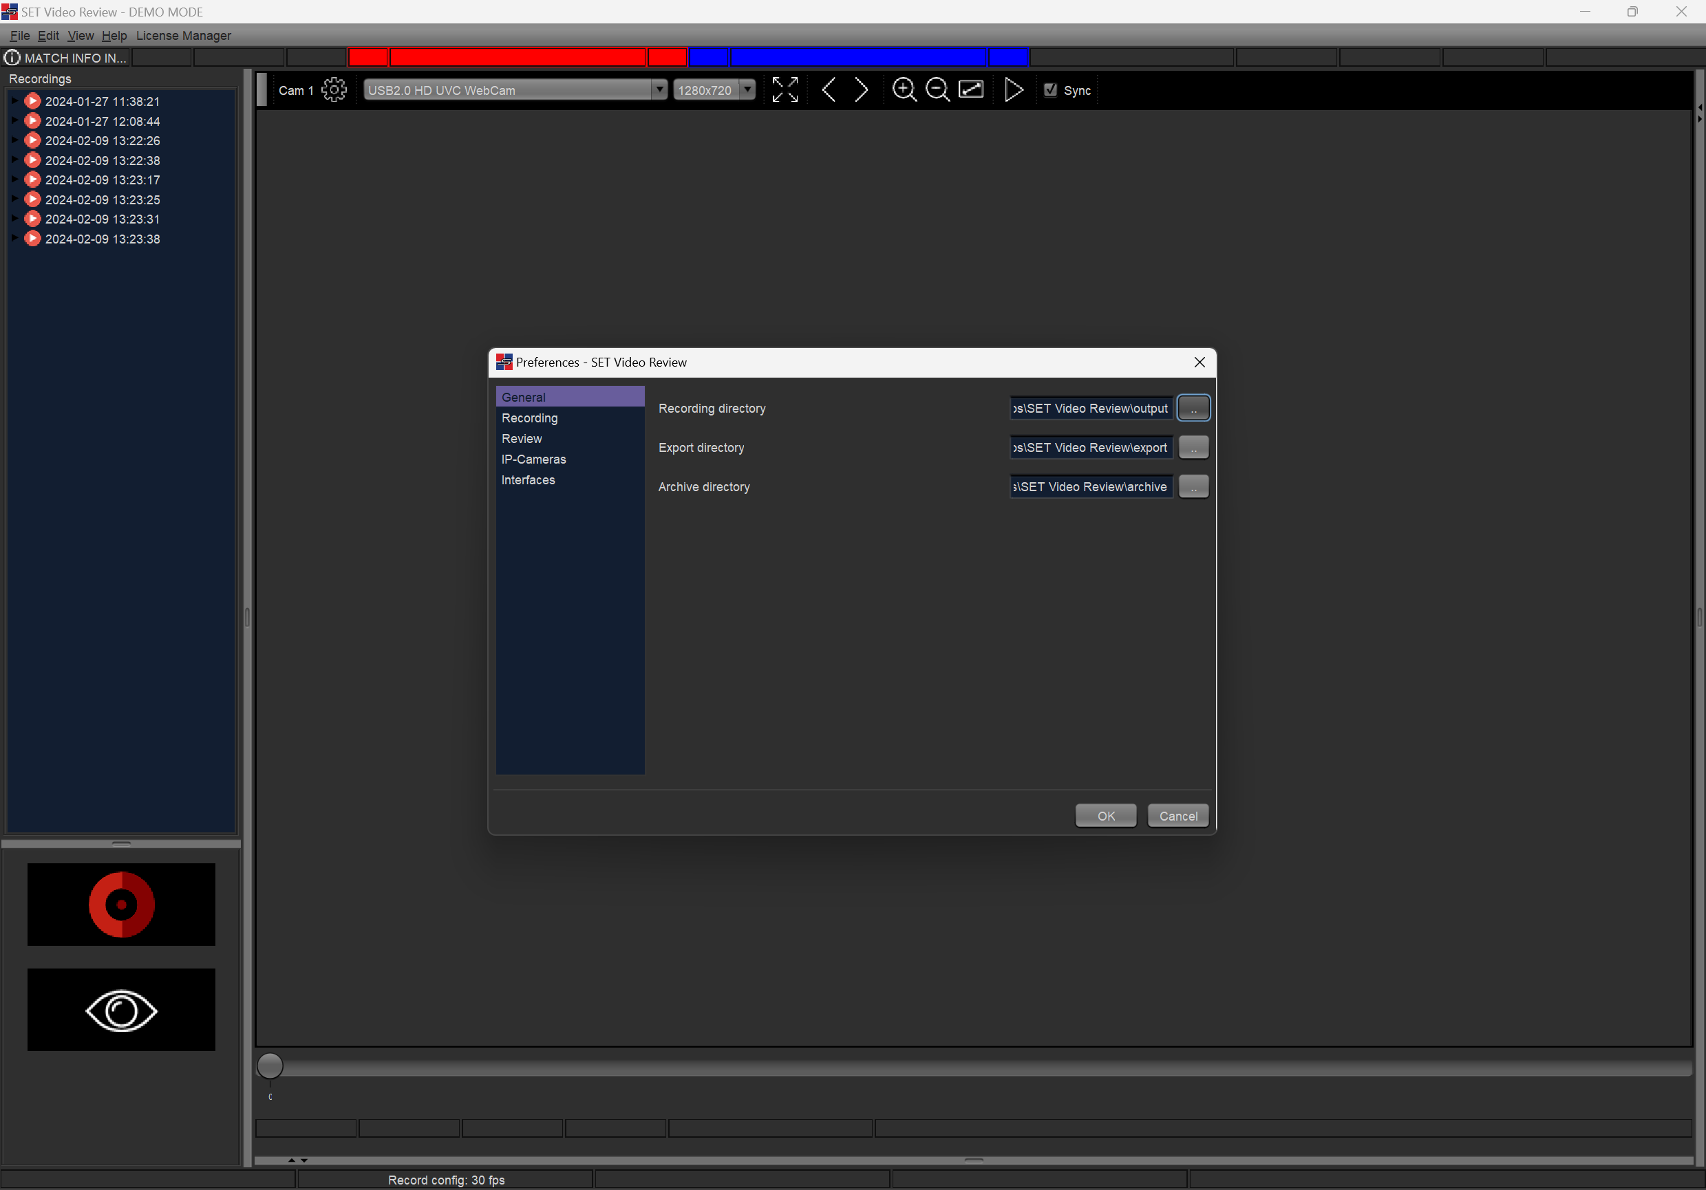Expand the 2024-01-27 11:38:21 recording
1706x1190 pixels.
pyautogui.click(x=14, y=100)
